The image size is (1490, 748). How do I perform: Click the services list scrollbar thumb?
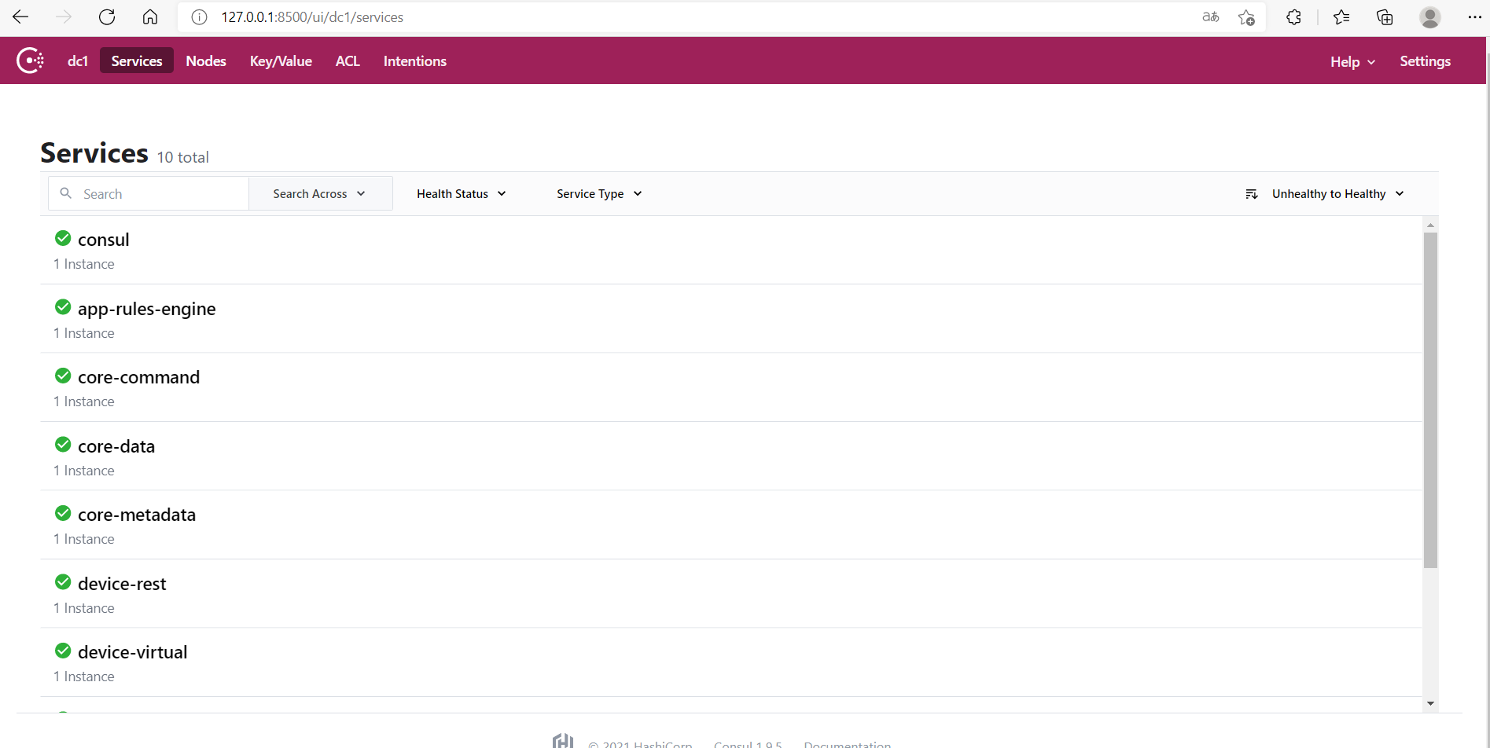coord(1430,400)
